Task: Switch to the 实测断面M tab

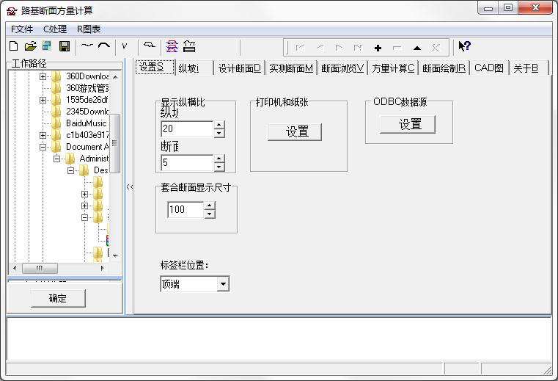Action: tap(291, 68)
